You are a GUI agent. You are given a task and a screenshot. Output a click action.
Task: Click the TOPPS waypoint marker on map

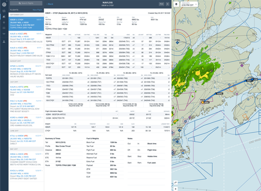pyautogui.click(x=216, y=94)
